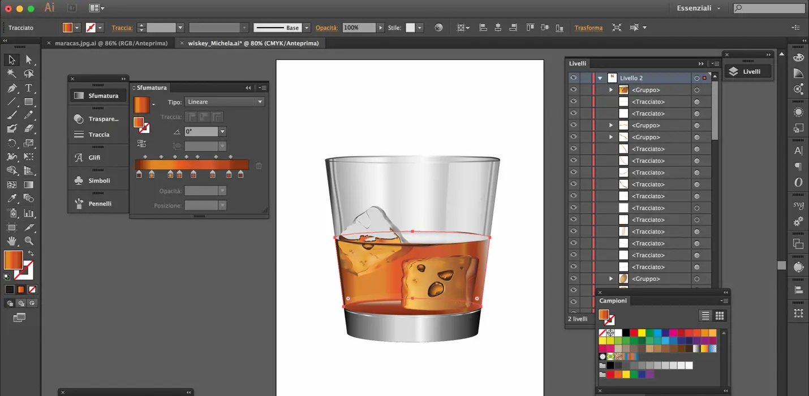Select the Column Graph tool
The height and width of the screenshot is (396, 809).
coord(29,213)
